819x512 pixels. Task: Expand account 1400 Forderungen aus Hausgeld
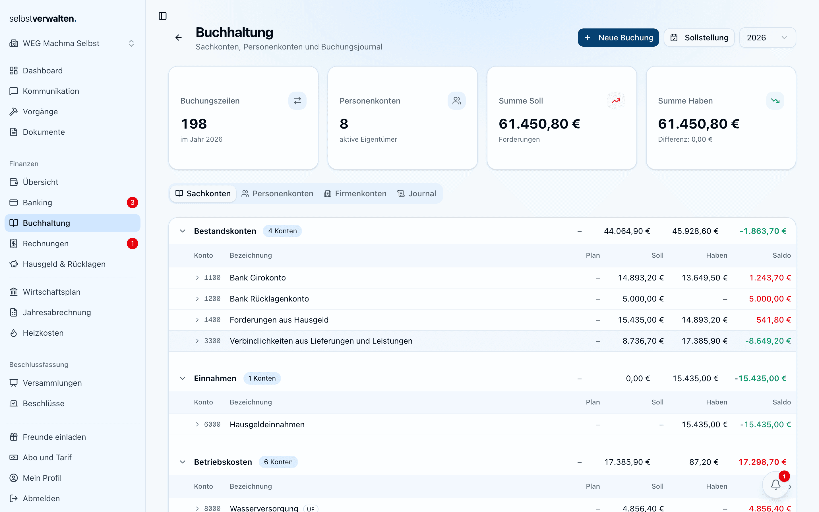(x=197, y=320)
